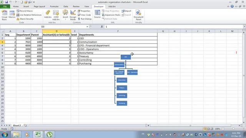Start Record Macro

(x=25, y=11)
